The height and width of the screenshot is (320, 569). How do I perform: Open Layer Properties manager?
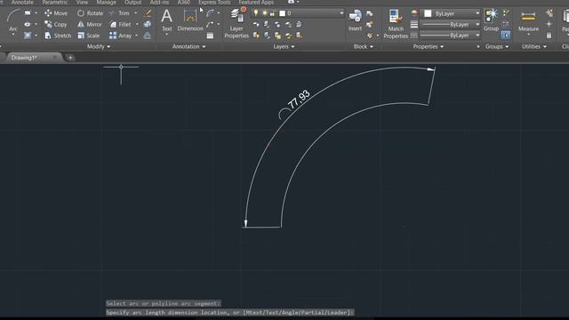[236, 23]
